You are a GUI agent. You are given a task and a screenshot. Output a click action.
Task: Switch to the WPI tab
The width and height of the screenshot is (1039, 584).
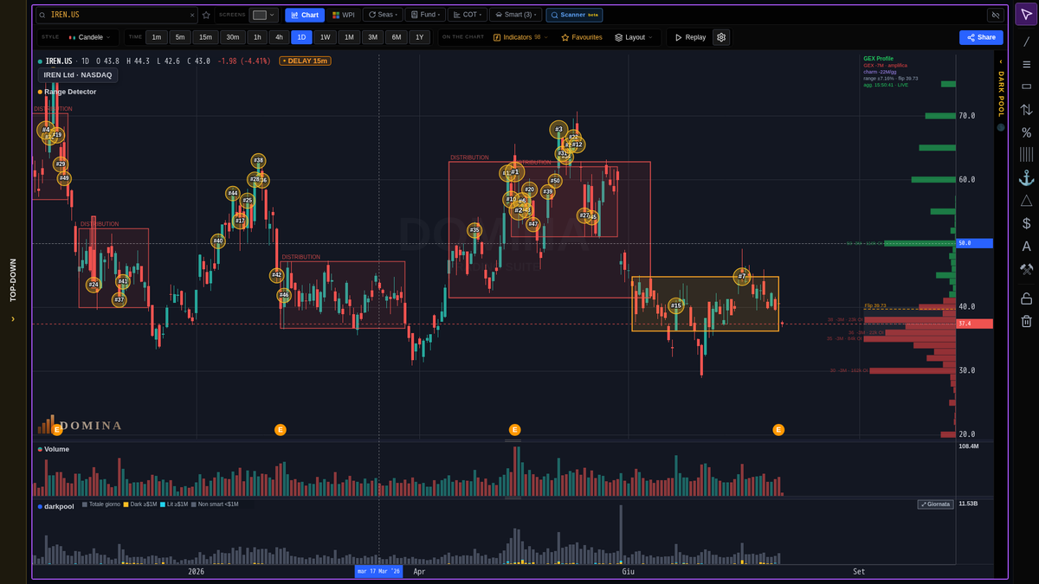coord(344,15)
